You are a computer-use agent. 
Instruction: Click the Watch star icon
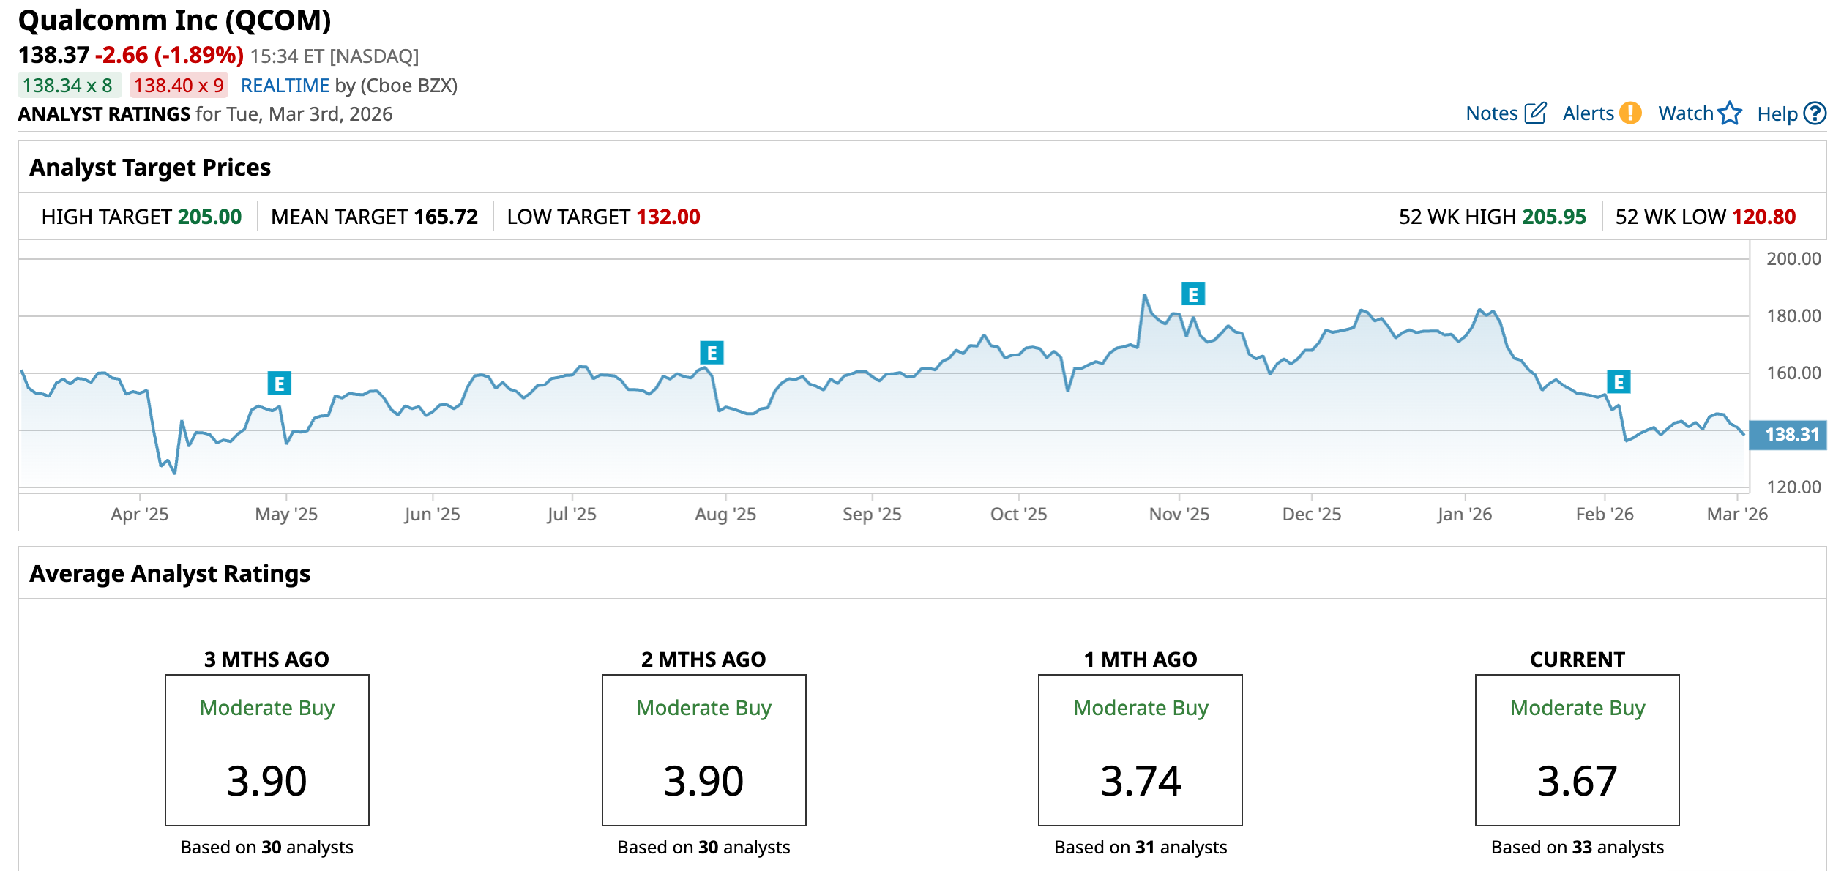1730,113
